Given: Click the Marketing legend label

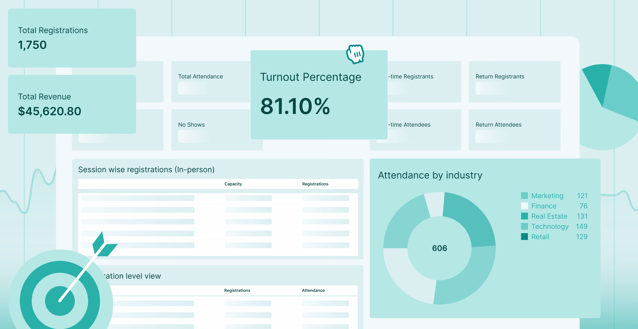Looking at the screenshot, I should tap(547, 196).
